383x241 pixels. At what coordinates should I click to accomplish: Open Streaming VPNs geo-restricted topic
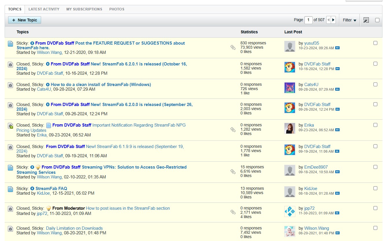click(102, 170)
